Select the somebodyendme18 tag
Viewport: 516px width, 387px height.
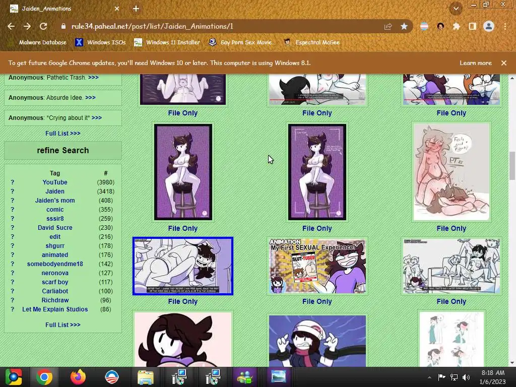pyautogui.click(x=55, y=264)
